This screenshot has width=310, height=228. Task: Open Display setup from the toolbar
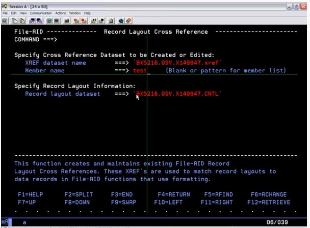tap(49, 20)
